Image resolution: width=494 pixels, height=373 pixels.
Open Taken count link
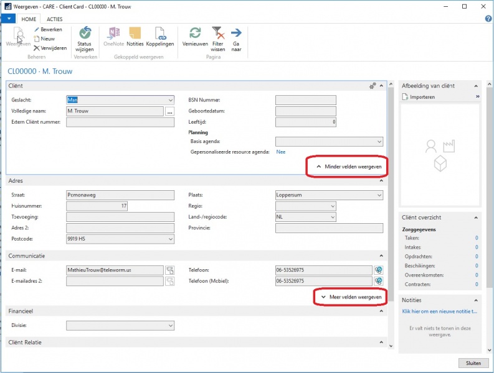click(477, 238)
